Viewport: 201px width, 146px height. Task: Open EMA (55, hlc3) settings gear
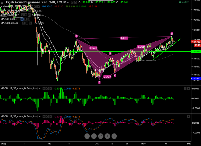click(x=26, y=15)
